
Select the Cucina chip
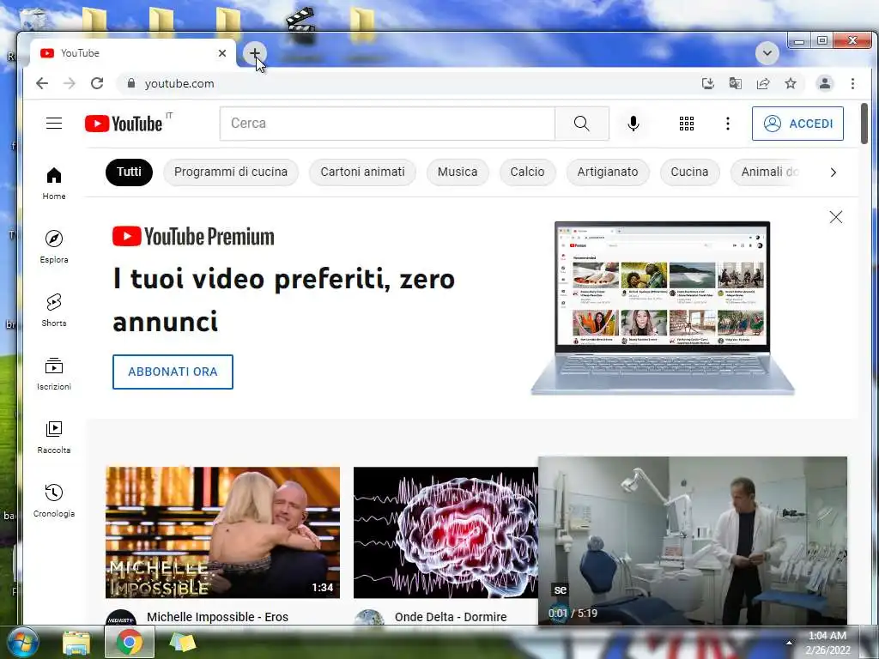689,172
